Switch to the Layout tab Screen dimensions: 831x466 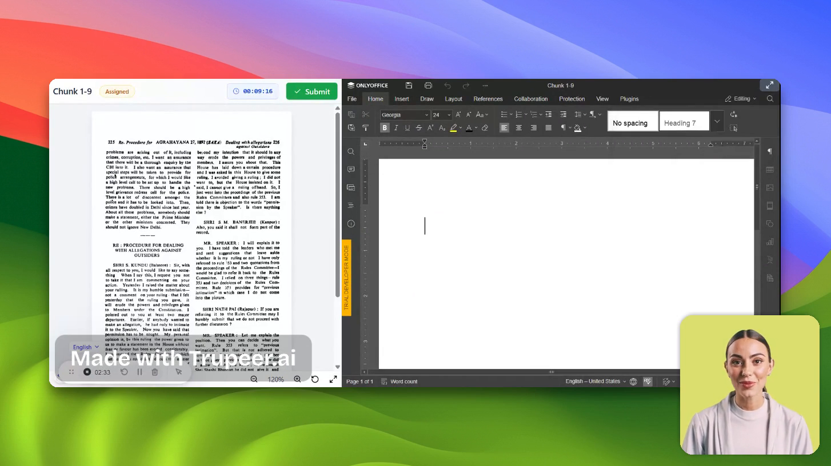click(453, 99)
